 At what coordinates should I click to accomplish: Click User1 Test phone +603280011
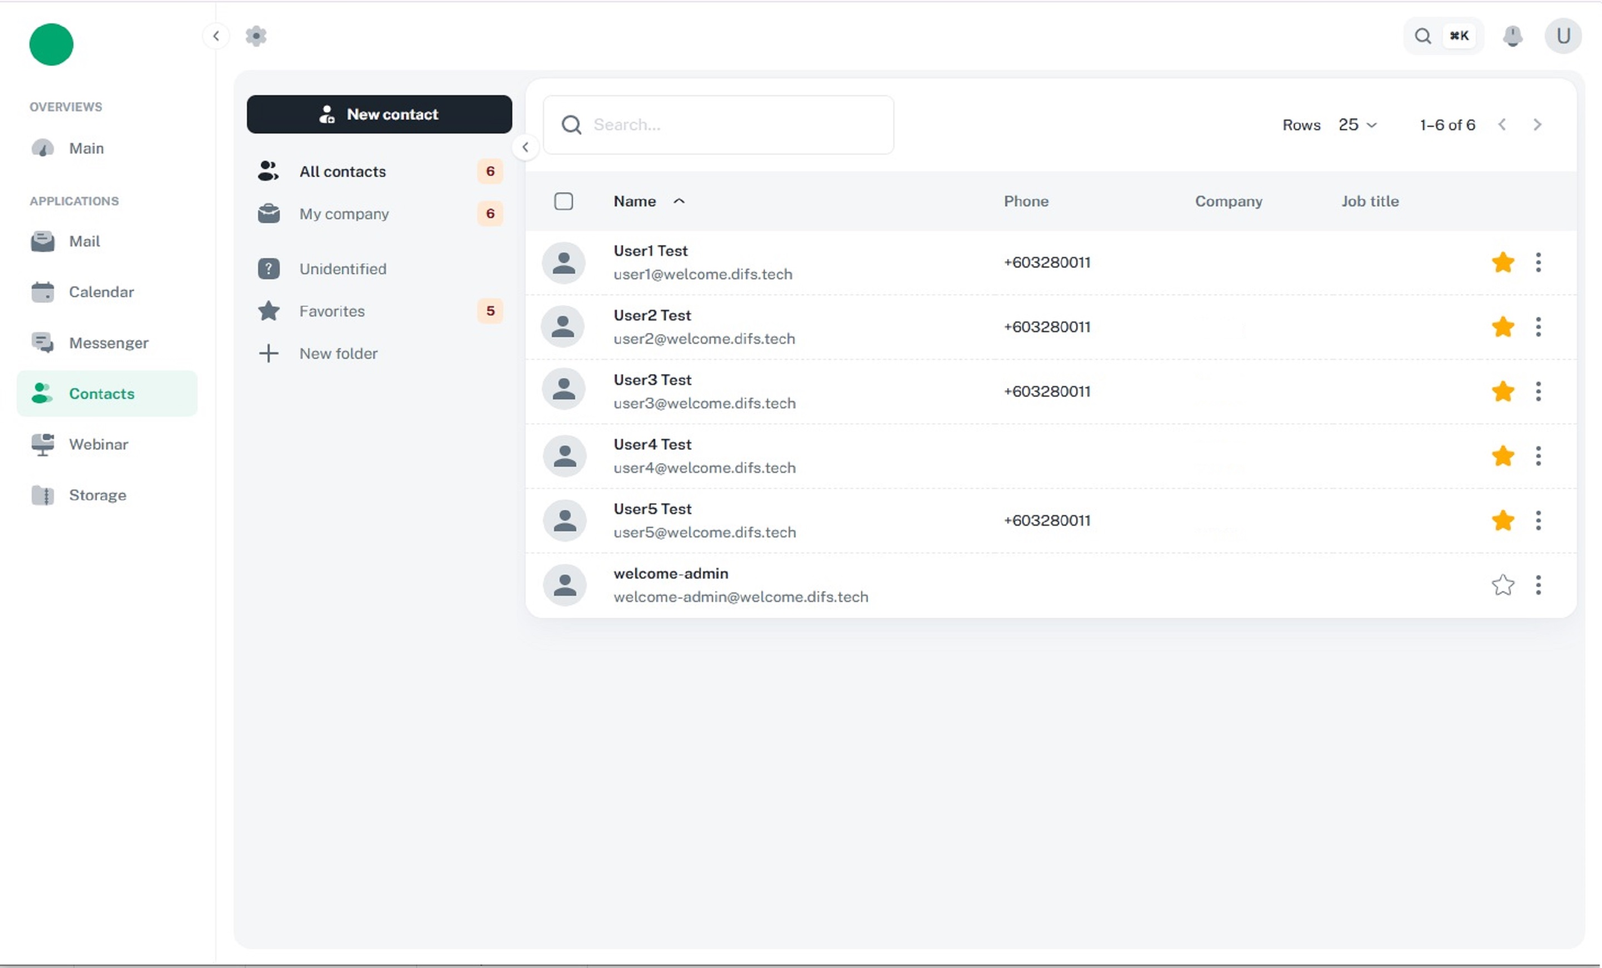click(1047, 263)
